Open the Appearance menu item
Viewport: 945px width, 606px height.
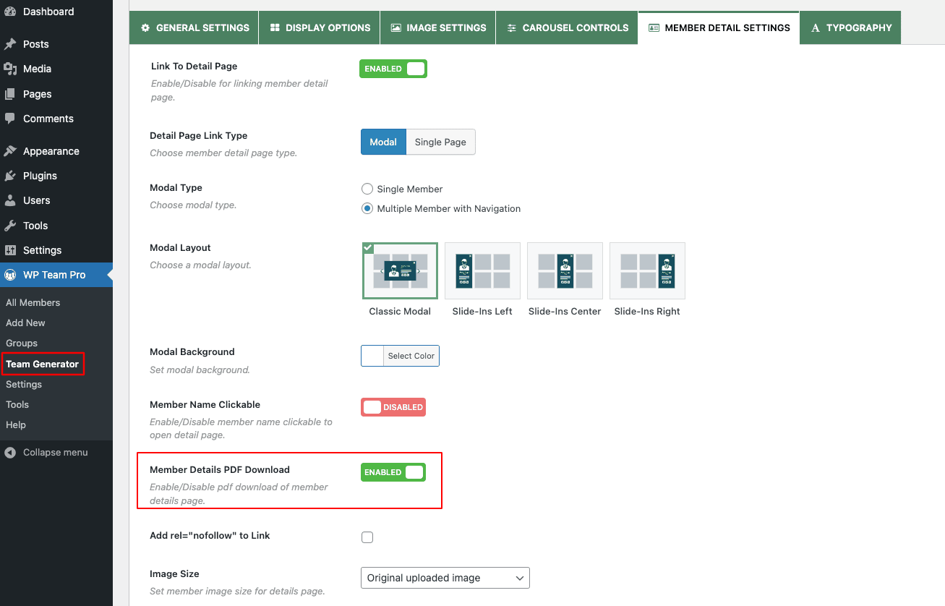(56, 151)
